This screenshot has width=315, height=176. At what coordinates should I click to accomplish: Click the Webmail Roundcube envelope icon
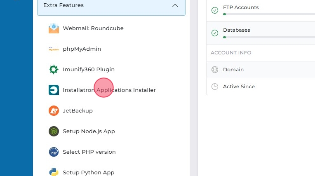tap(54, 28)
